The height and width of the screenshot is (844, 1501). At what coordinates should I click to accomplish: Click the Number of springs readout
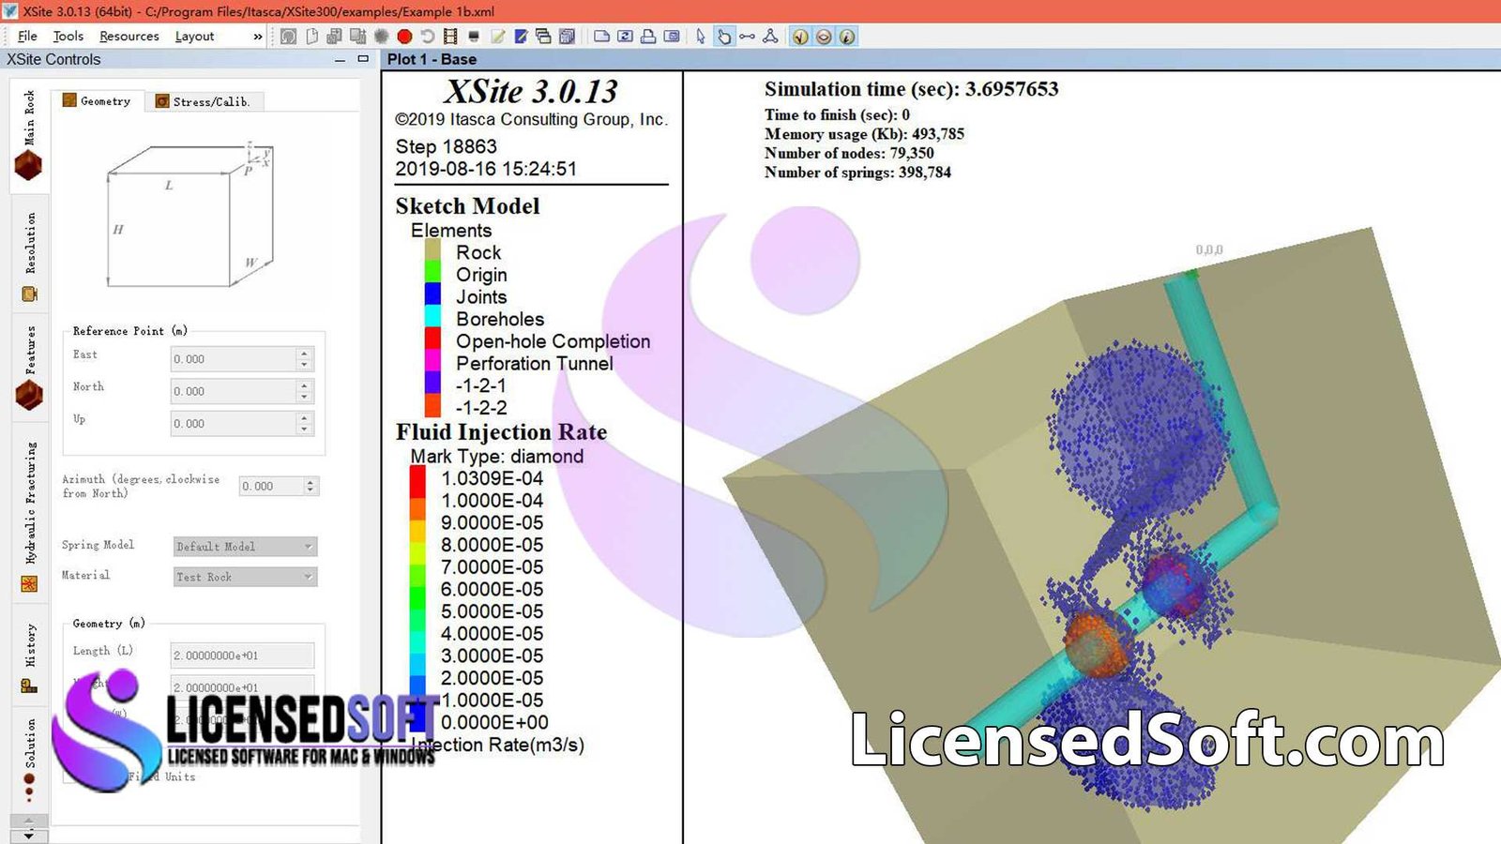857,173
